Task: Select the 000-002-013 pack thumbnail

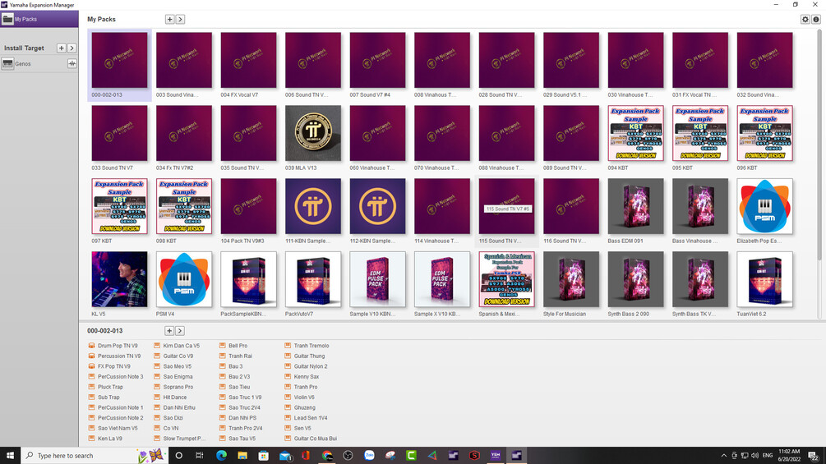Action: pyautogui.click(x=119, y=60)
